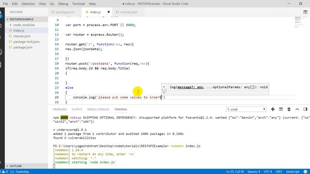Open the Search view in activity bar

point(1,26)
